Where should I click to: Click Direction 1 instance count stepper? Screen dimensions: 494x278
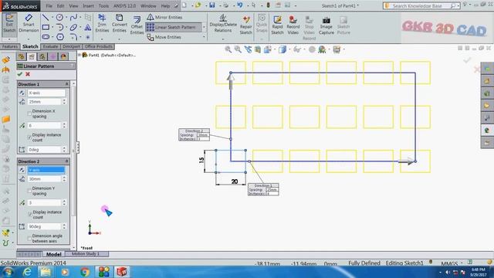(64, 125)
